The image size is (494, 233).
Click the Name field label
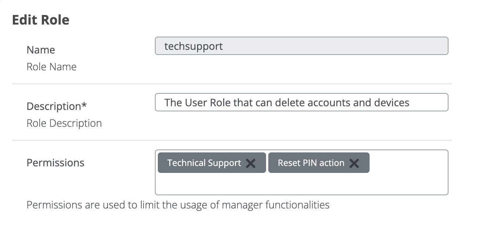pyautogui.click(x=41, y=50)
